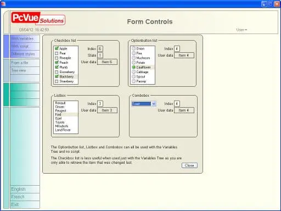
Task: Click the application icon in title bar
Action: click(3, 4)
